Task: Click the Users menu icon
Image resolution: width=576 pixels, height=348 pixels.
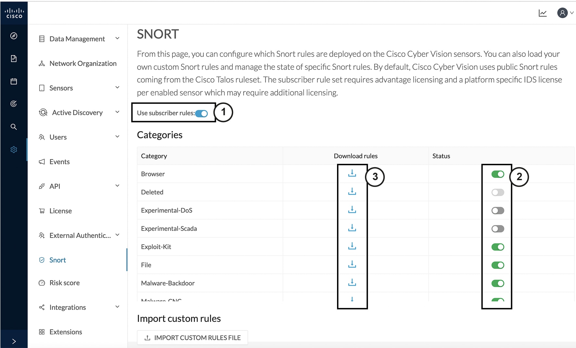Action: [x=42, y=137]
